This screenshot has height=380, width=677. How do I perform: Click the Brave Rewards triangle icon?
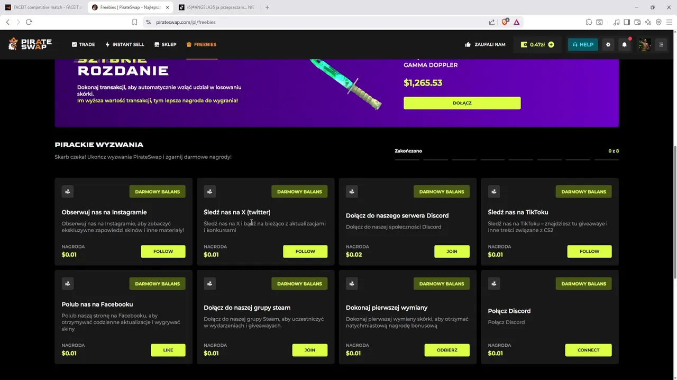[x=516, y=22]
